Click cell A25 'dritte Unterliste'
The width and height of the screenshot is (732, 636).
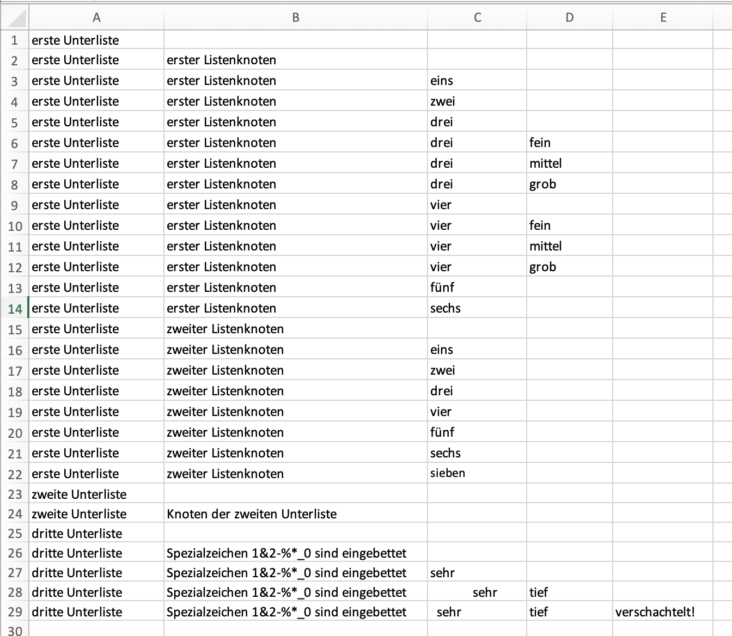pos(96,533)
